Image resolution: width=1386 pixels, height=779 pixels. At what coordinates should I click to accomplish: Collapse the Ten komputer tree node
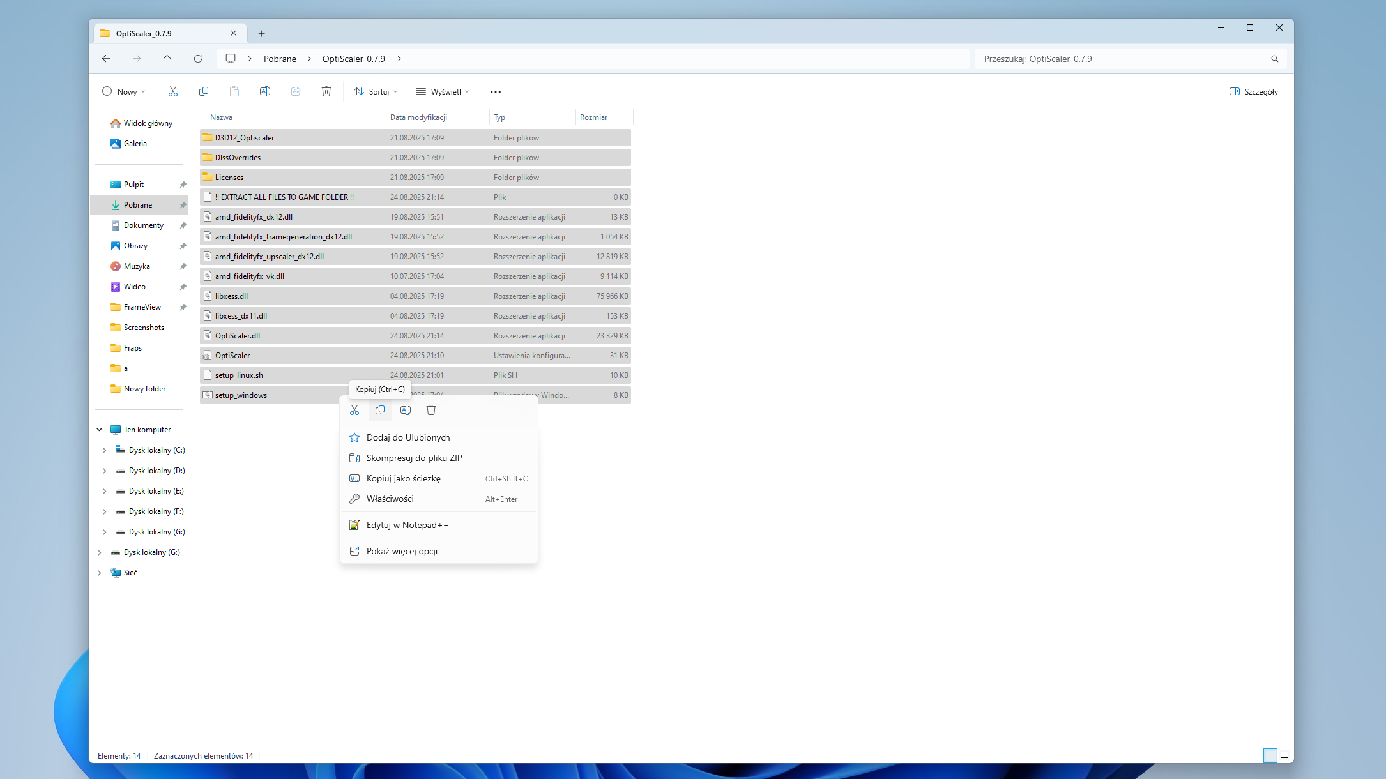[x=100, y=430]
